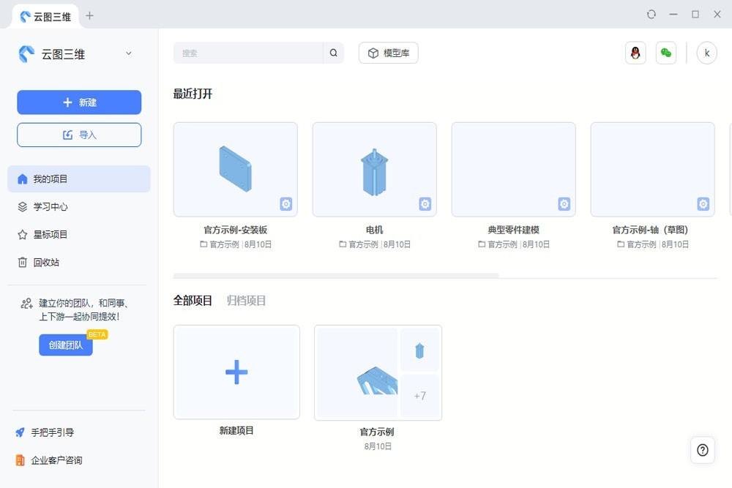The width and height of the screenshot is (732, 488).
Task: Click the refresh icon in the titlebar
Action: [651, 14]
